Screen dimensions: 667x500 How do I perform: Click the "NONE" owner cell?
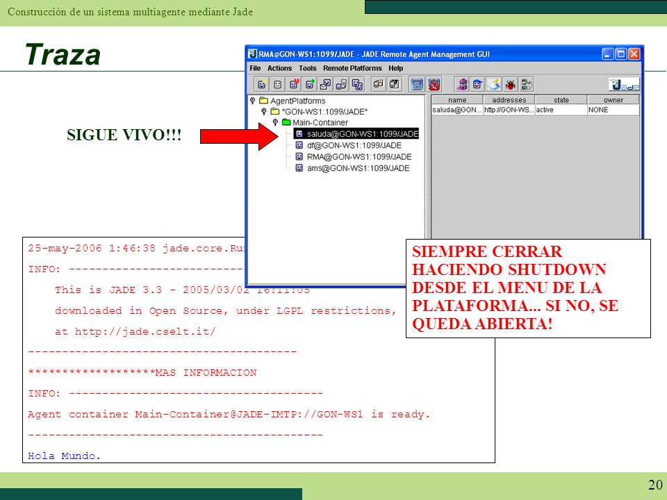click(614, 110)
